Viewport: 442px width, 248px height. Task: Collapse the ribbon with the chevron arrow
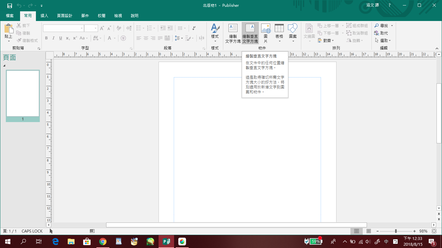tap(437, 48)
